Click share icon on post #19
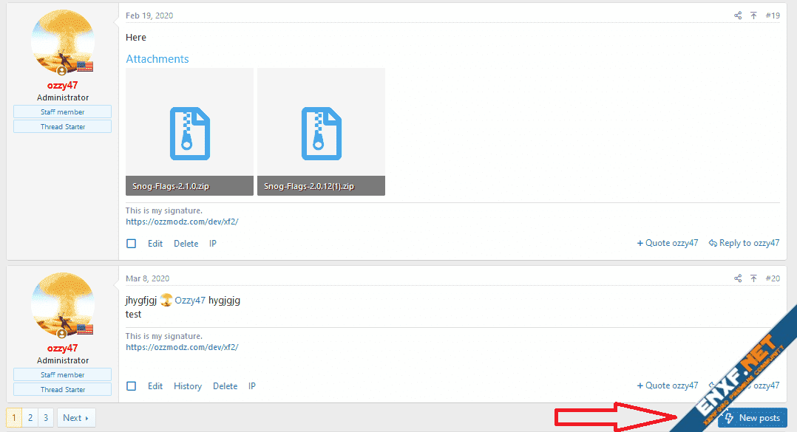 click(738, 16)
